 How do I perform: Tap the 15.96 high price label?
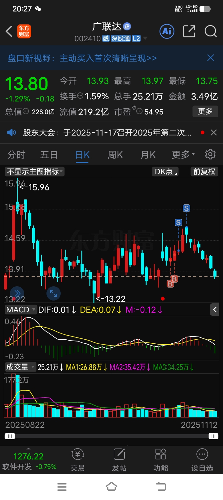[x=34, y=187]
